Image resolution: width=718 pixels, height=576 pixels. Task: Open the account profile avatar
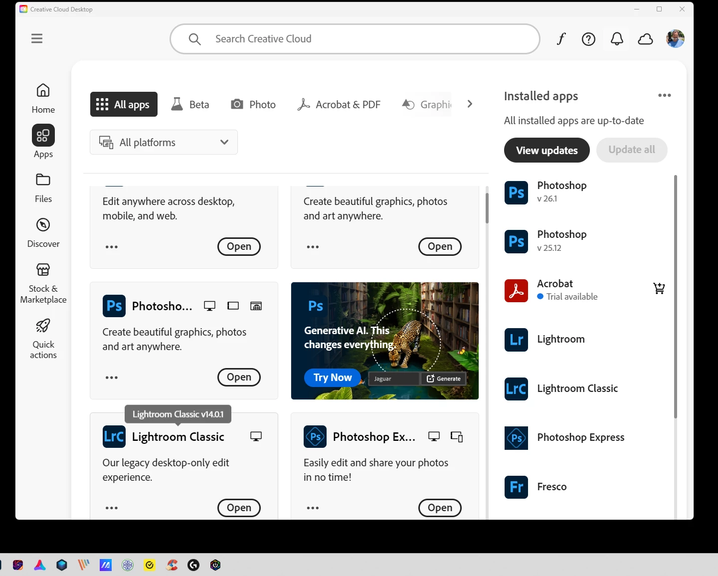point(675,38)
